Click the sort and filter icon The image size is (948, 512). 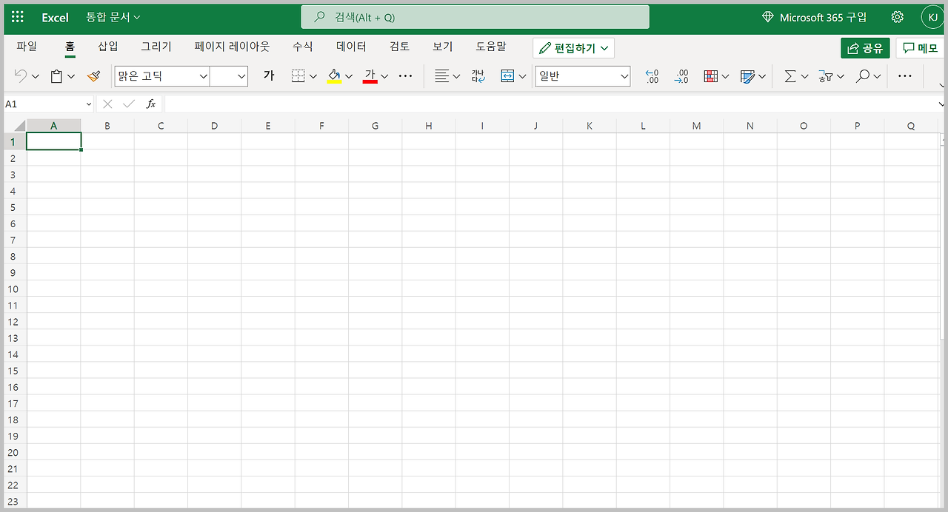tap(826, 76)
